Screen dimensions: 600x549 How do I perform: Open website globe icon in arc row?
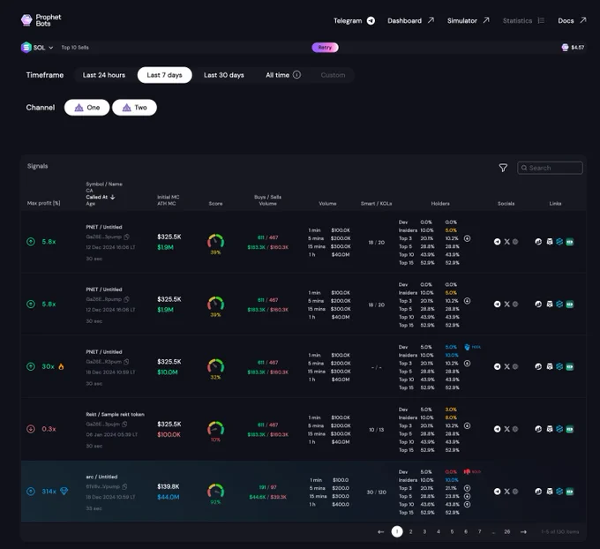coord(515,492)
